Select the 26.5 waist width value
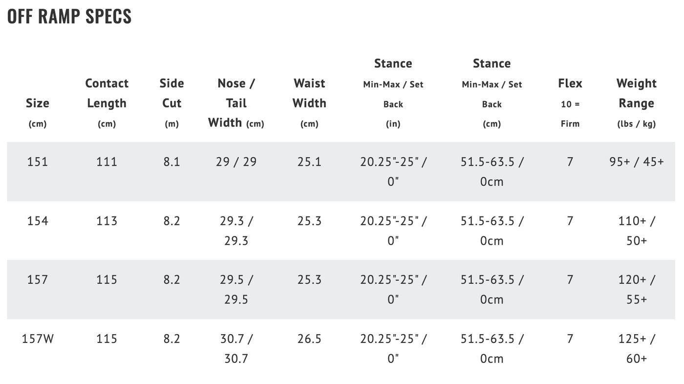 tap(309, 339)
